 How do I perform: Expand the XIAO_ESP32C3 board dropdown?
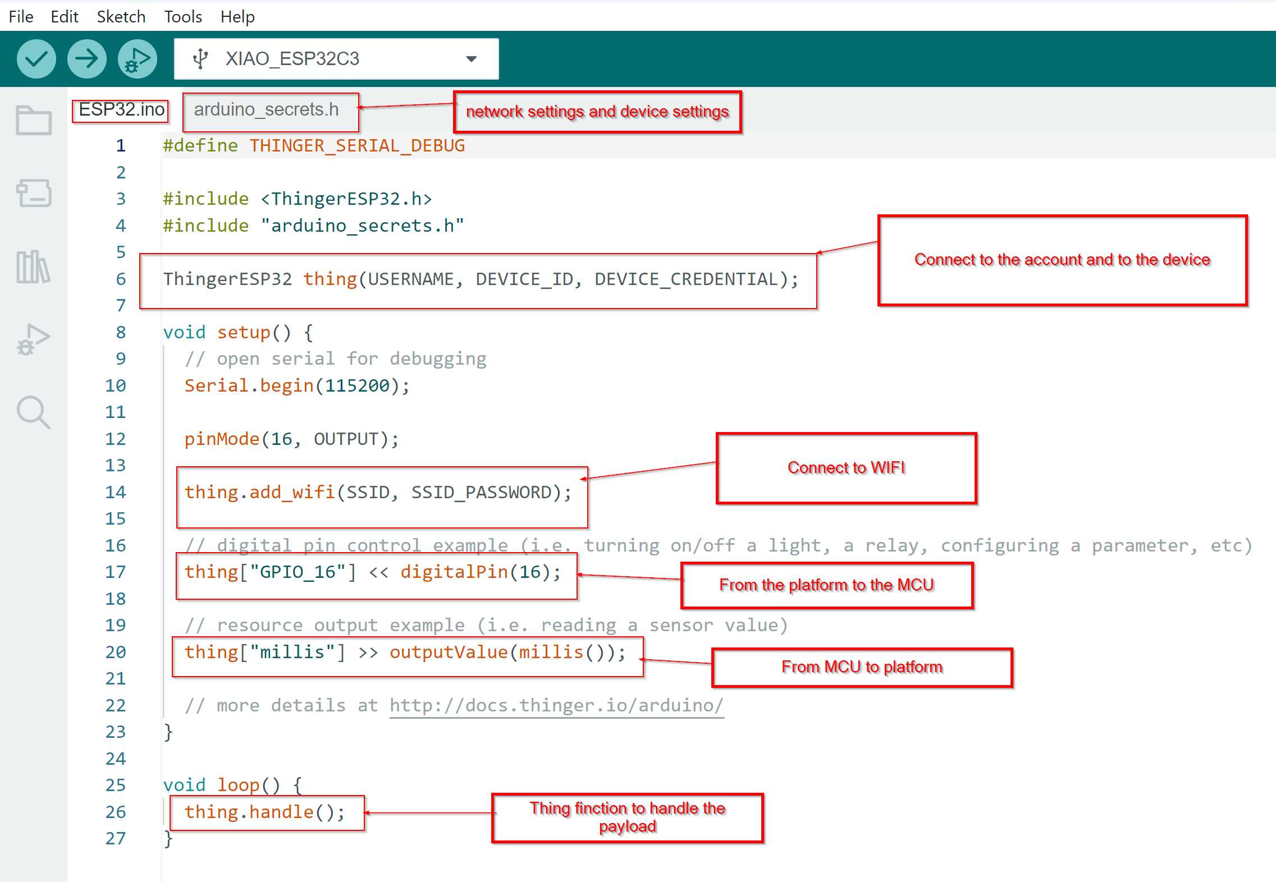(x=472, y=59)
